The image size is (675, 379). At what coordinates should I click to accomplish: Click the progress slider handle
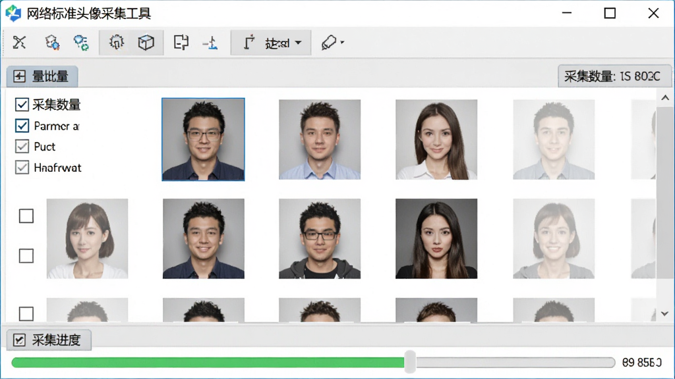tap(410, 362)
